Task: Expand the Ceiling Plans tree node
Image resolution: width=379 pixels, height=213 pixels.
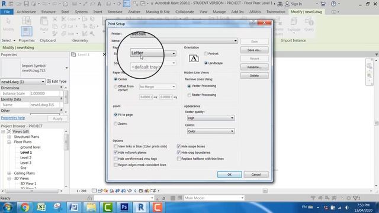Action: tap(9, 173)
